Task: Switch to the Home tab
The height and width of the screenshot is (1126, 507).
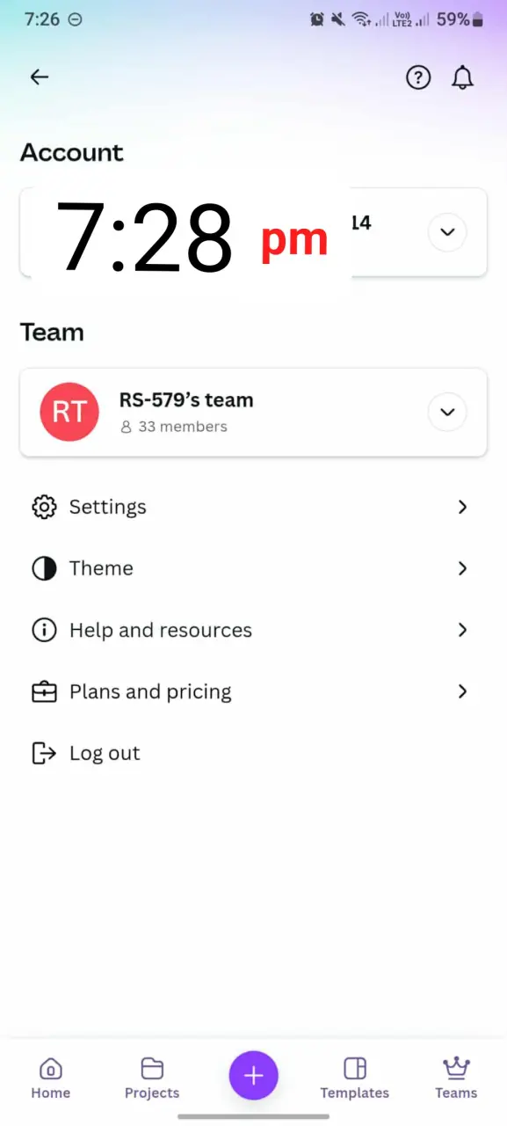Action: (51, 1078)
